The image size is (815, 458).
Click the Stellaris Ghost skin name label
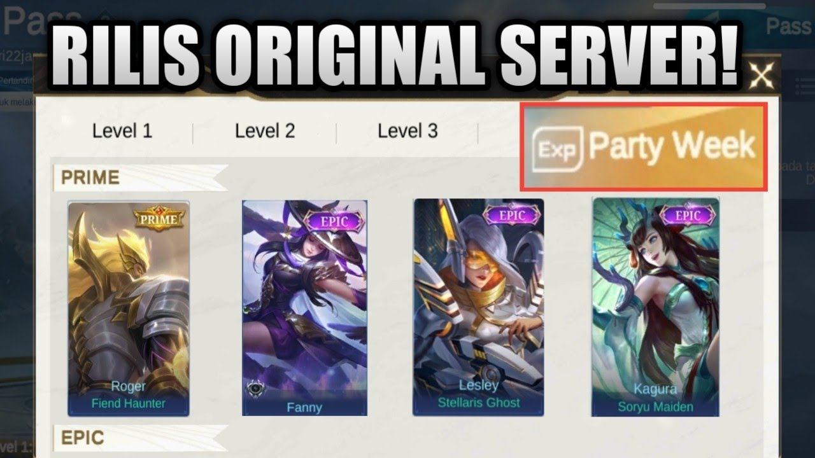479,402
